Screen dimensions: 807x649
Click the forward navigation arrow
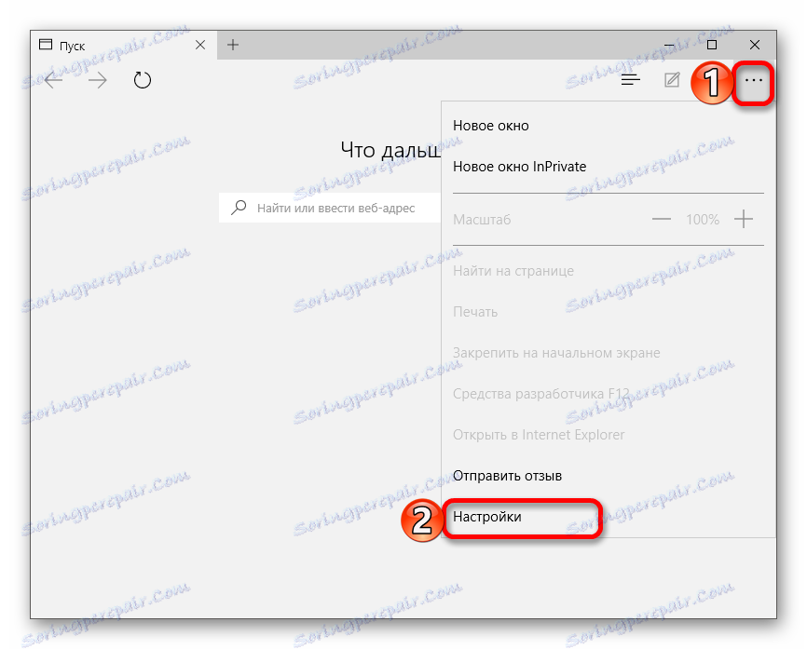pyautogui.click(x=97, y=80)
